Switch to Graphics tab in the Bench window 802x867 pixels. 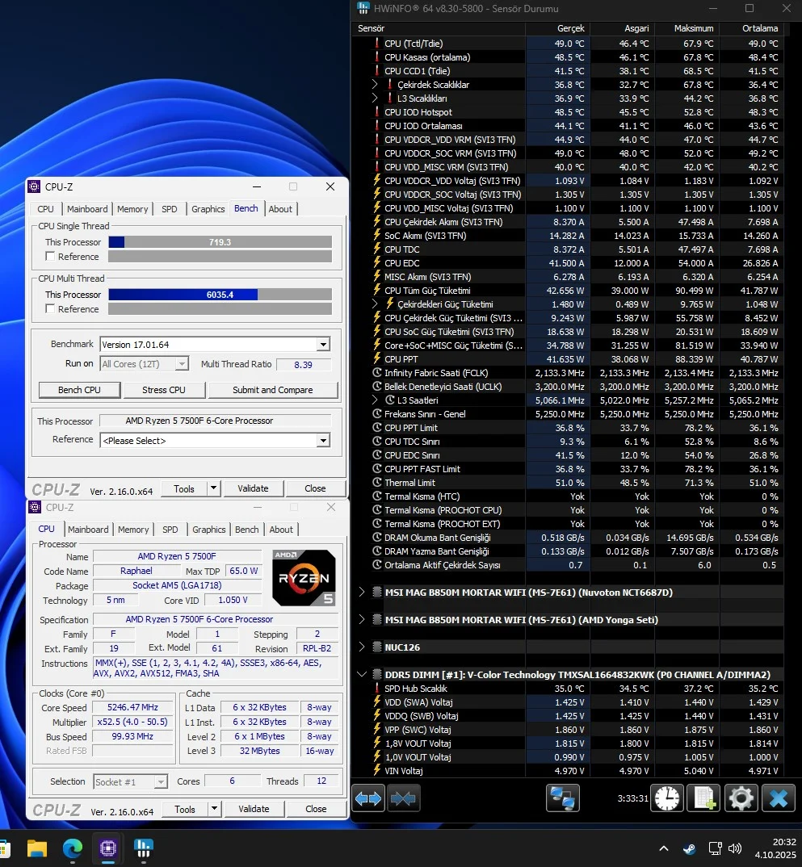pyautogui.click(x=208, y=209)
